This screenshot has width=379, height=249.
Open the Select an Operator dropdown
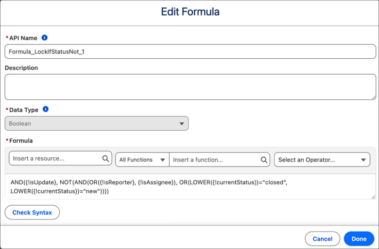(322, 160)
